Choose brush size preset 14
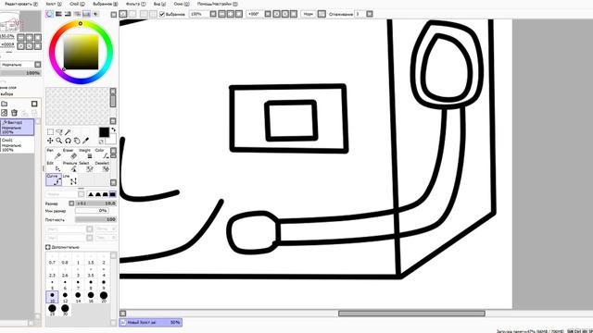This screenshot has height=333, width=593. click(x=78, y=297)
